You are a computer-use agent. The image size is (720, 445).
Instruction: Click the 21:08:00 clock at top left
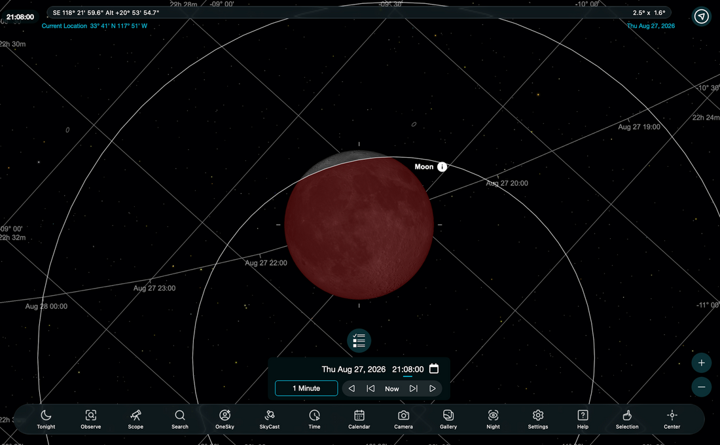pos(20,17)
